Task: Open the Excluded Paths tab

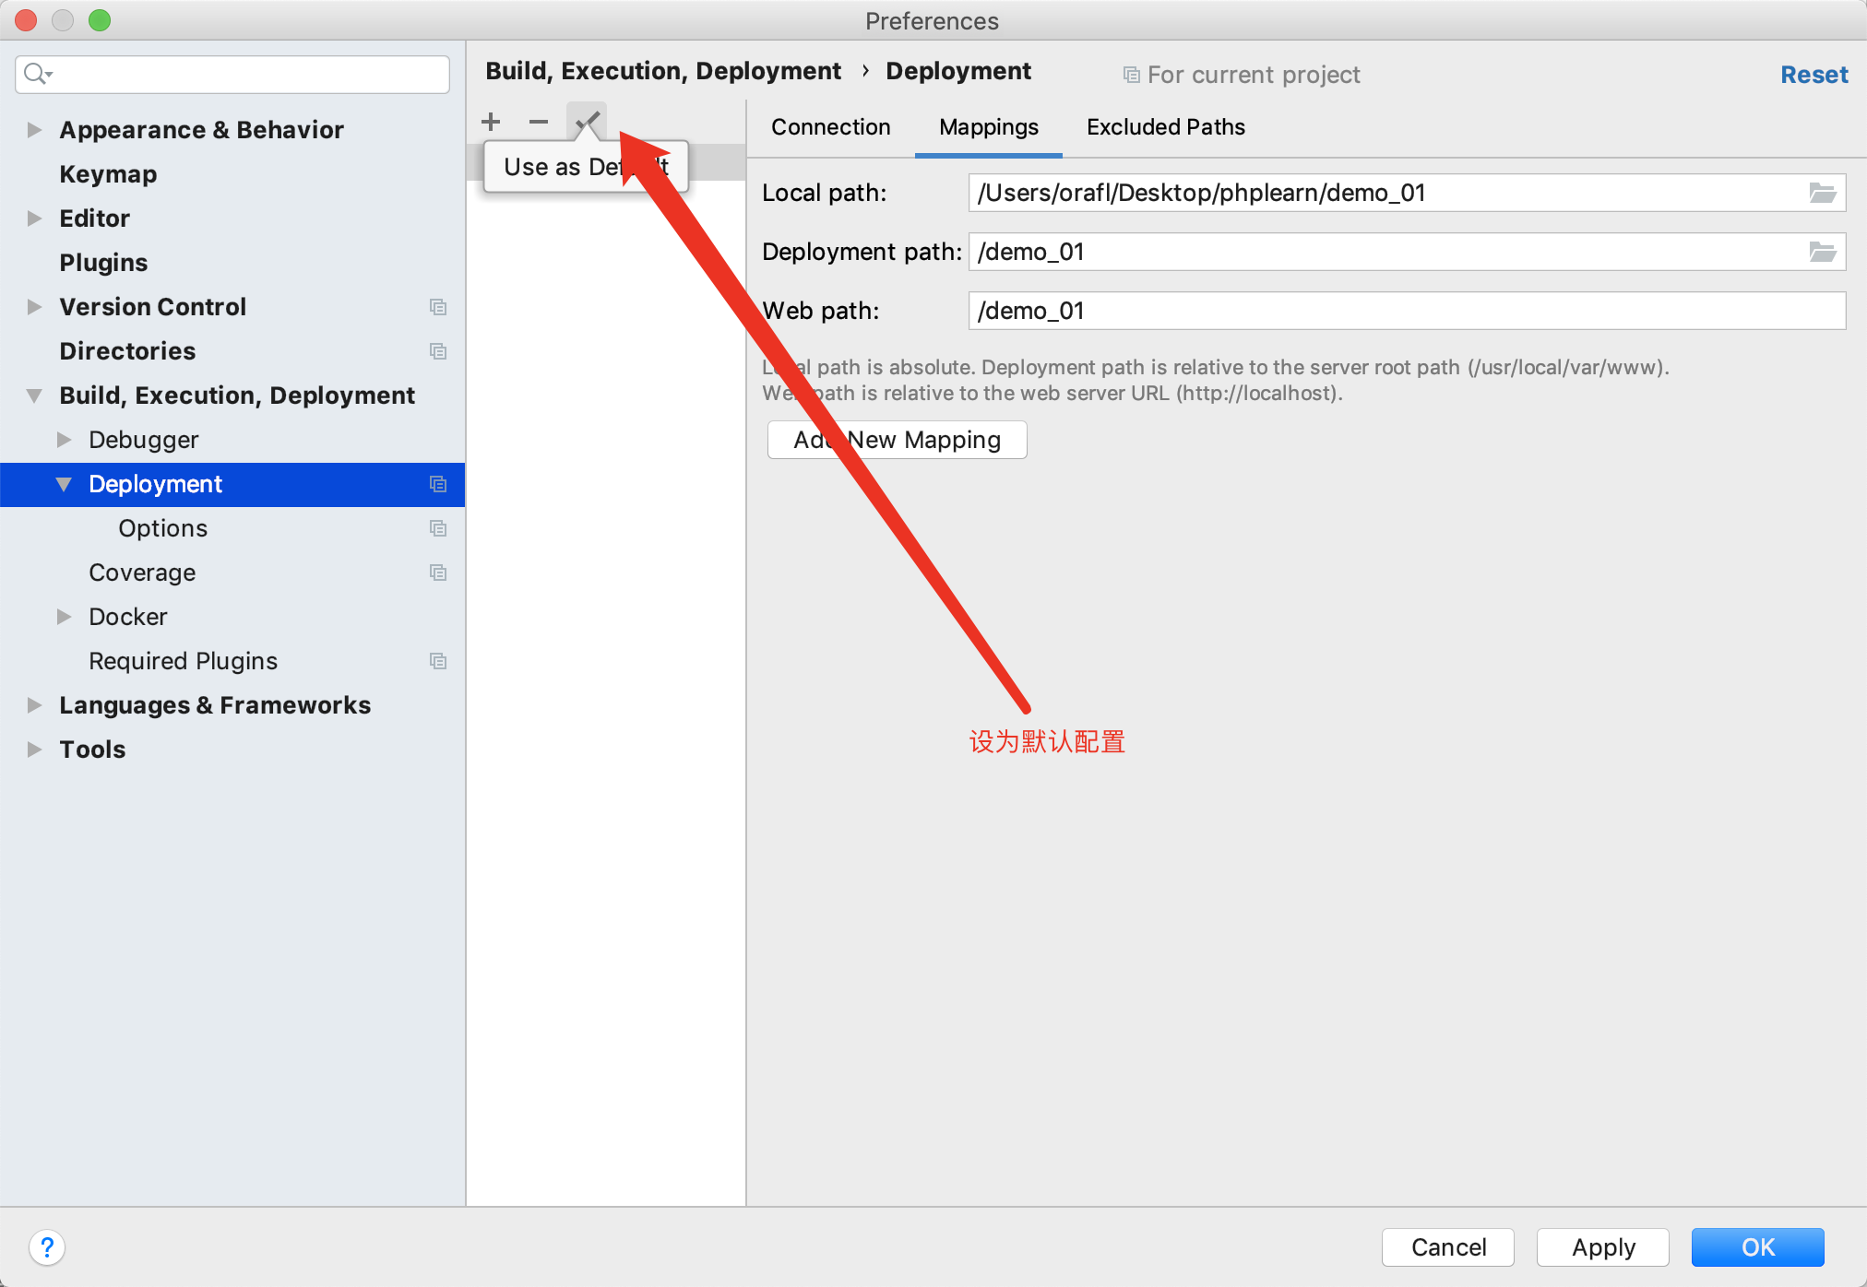Action: click(x=1166, y=127)
